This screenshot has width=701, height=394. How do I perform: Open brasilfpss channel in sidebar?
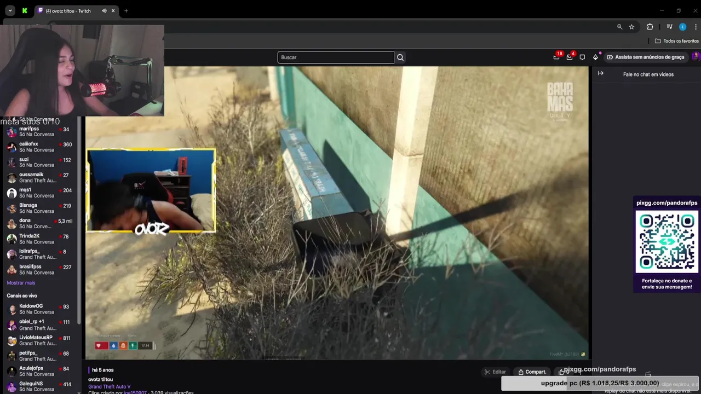point(39,269)
